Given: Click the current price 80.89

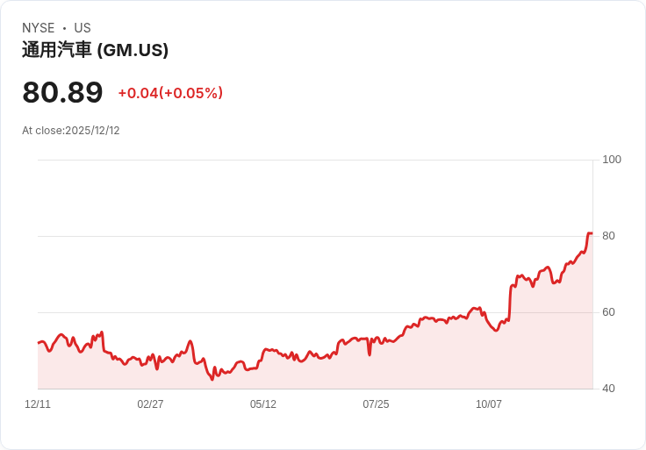Looking at the screenshot, I should [62, 92].
